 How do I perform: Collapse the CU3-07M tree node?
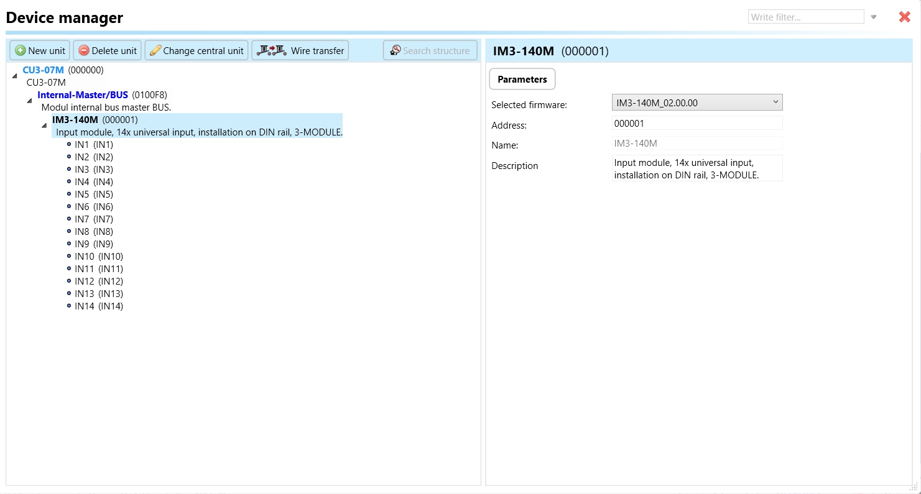click(x=15, y=76)
